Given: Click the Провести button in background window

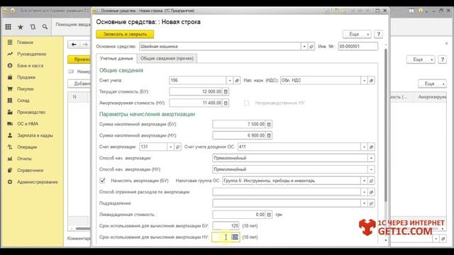Looking at the screenshot, I should tap(79, 59).
